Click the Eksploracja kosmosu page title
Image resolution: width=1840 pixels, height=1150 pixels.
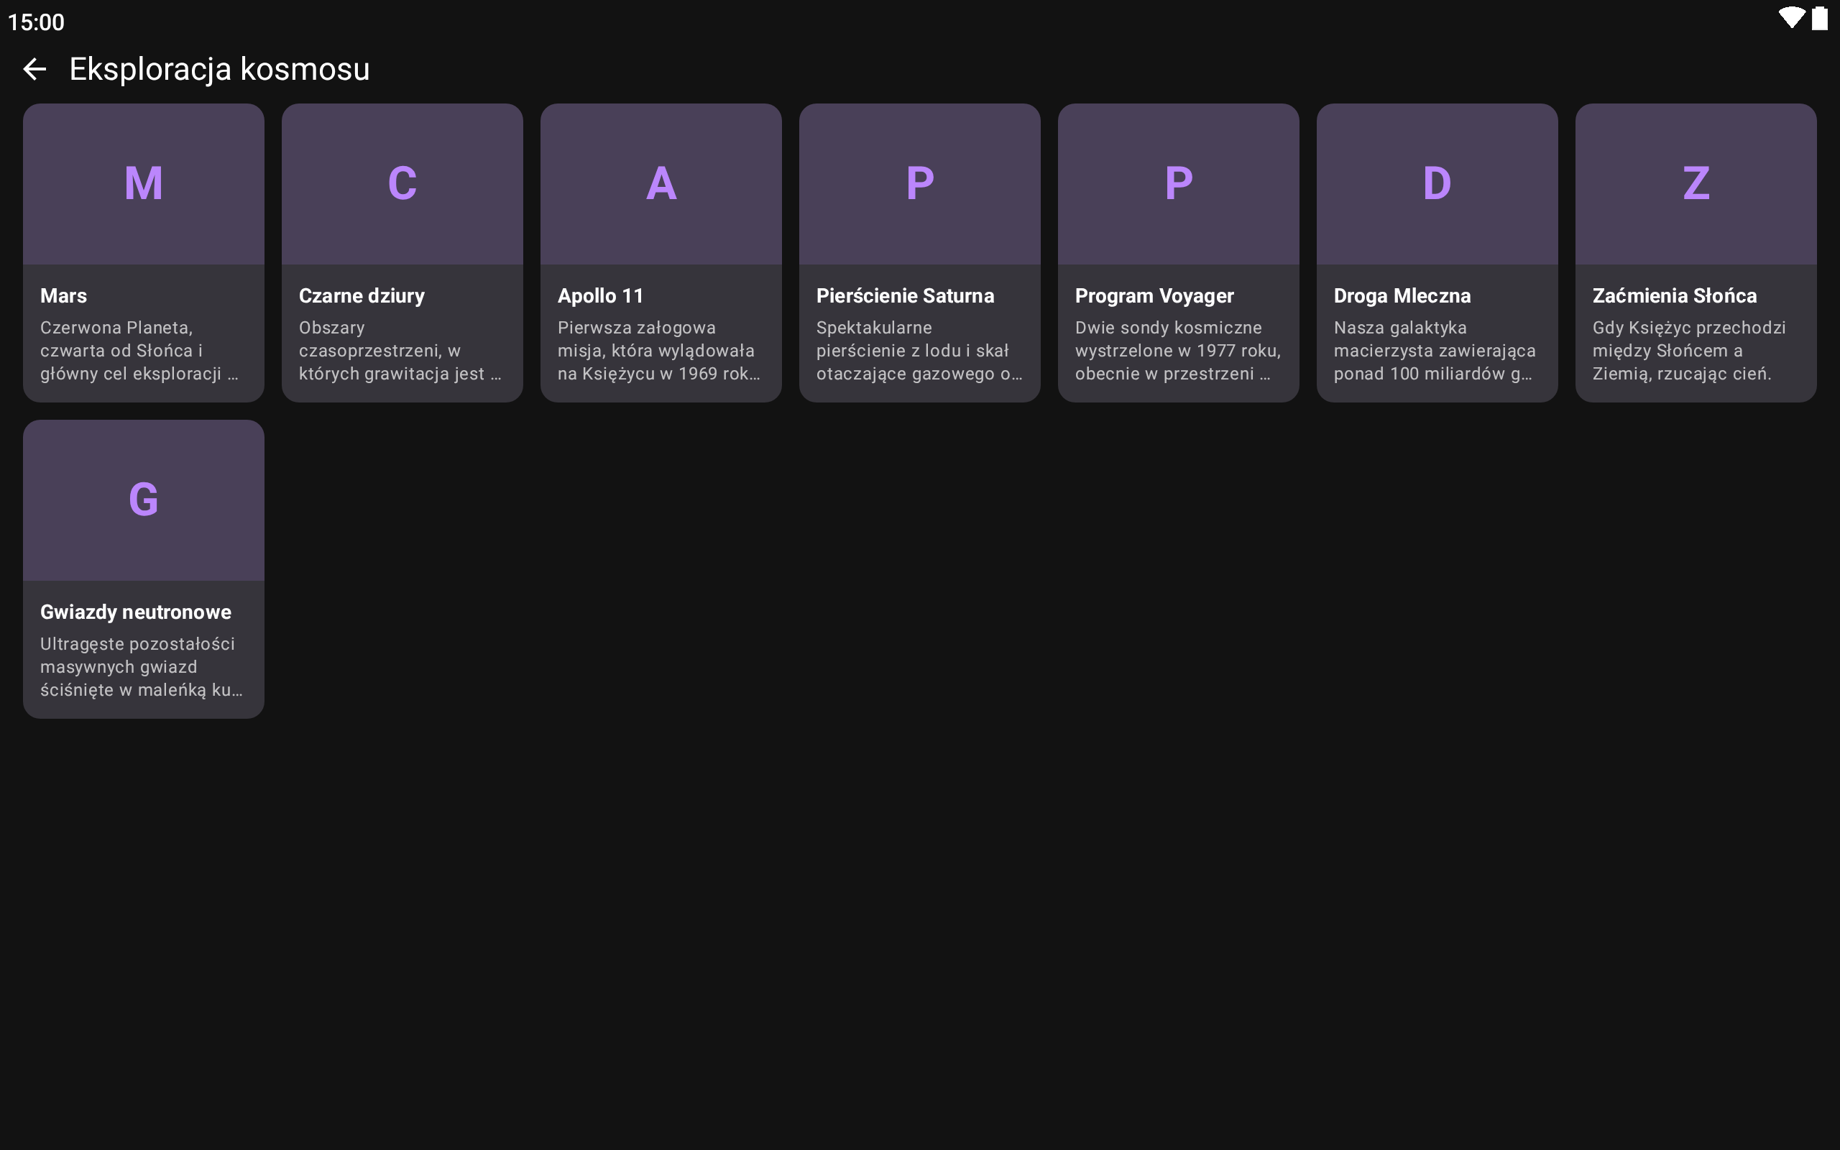[x=220, y=69]
